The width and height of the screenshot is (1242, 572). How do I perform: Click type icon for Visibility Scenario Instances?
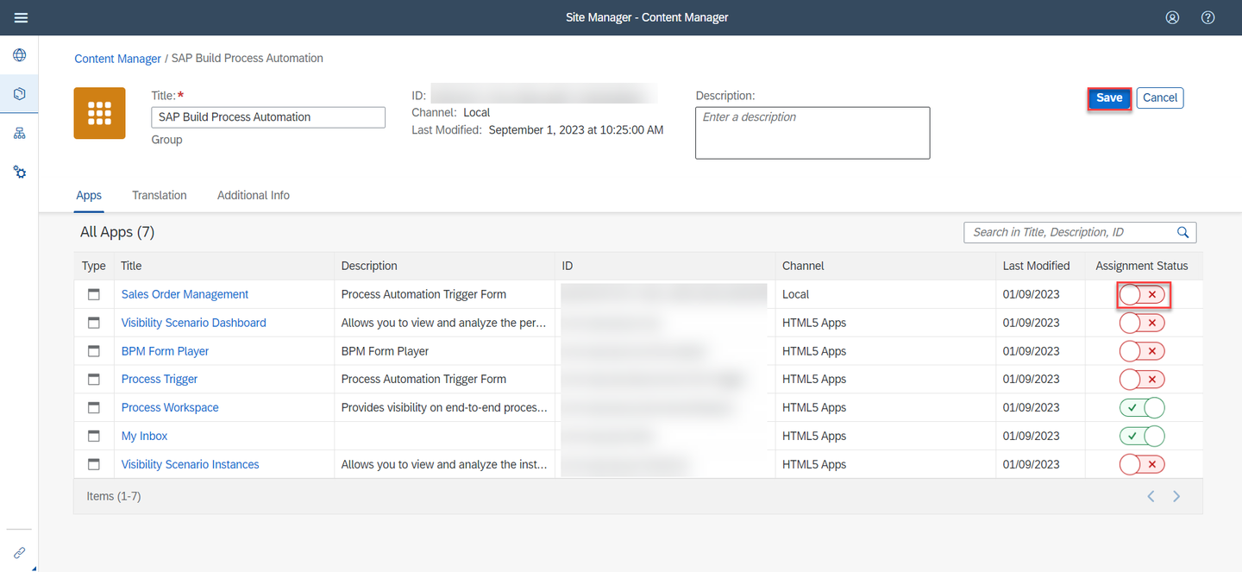tap(93, 464)
